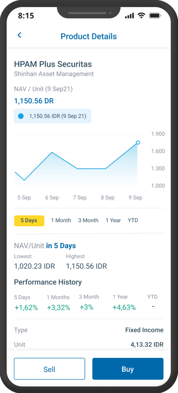
Task: Select the 5 Days range tab
Action: point(29,220)
